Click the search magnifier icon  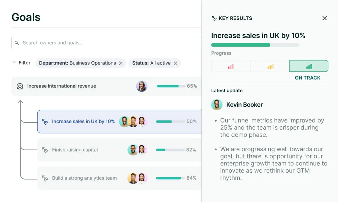click(17, 43)
